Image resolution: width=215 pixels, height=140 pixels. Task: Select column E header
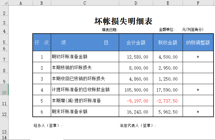(x=168, y=3)
